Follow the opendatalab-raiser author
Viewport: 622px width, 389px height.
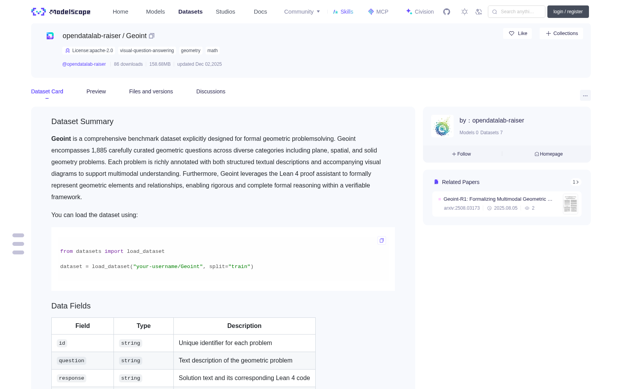coord(461,154)
